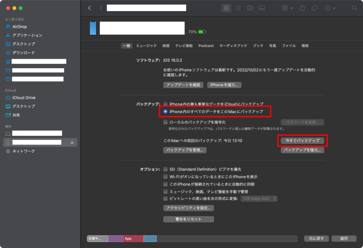Click the 今すぐバックアップ button

(302, 141)
